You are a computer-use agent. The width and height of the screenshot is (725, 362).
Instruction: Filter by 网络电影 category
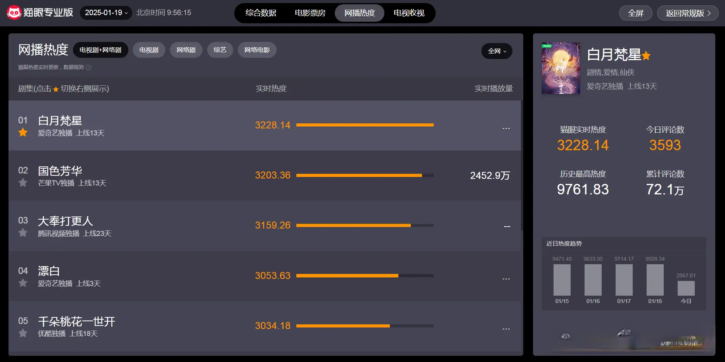(x=257, y=50)
